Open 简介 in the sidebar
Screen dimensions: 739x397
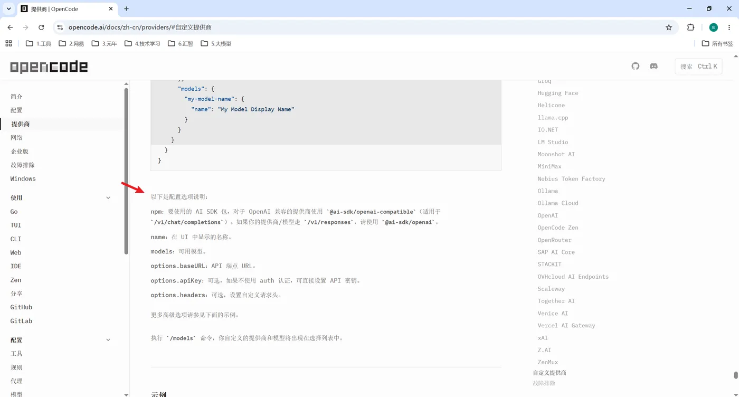tap(16, 97)
